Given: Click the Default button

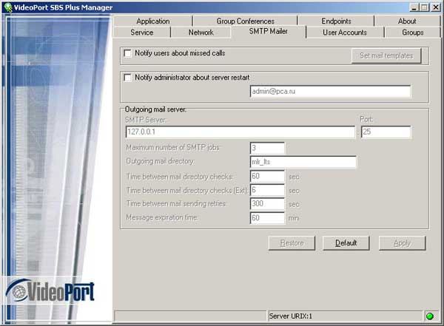Looking at the screenshot, I should [x=346, y=243].
